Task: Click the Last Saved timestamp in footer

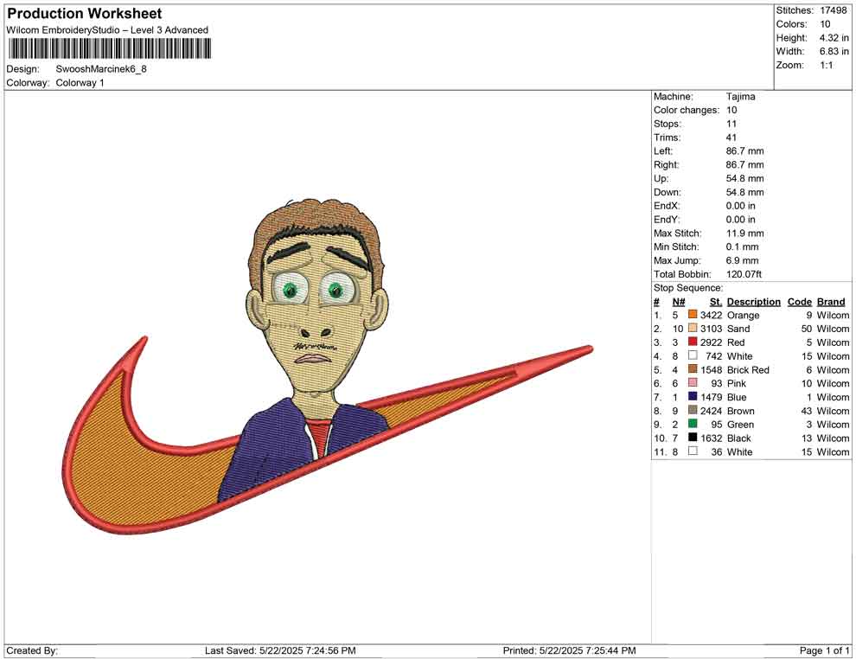Action: [280, 650]
